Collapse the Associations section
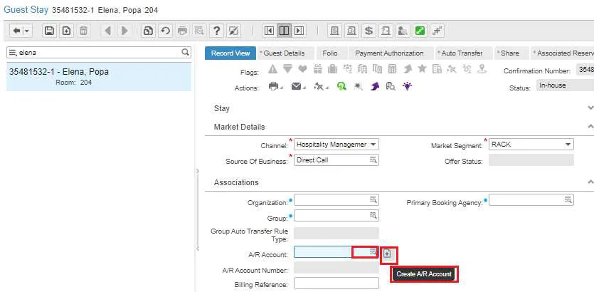This screenshot has width=594, height=292. pos(590,182)
